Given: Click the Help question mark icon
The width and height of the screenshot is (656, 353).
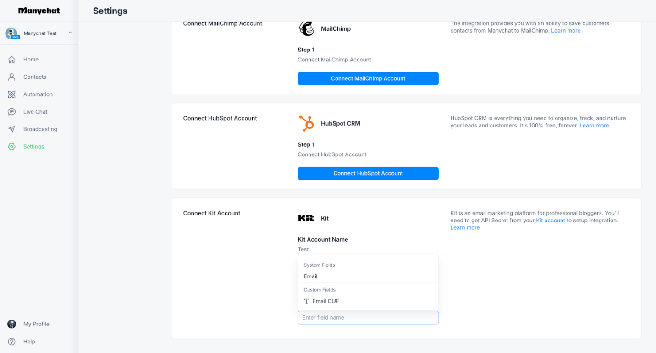Looking at the screenshot, I should click(12, 342).
